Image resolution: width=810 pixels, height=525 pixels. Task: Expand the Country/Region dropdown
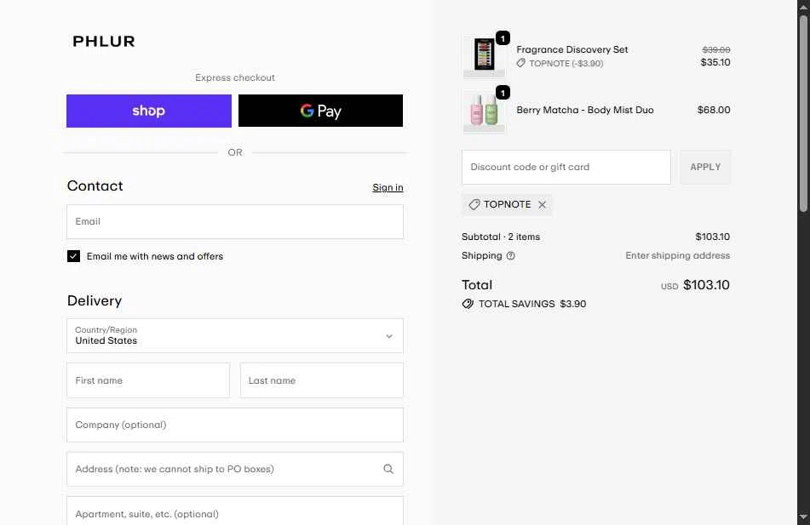coord(234,335)
